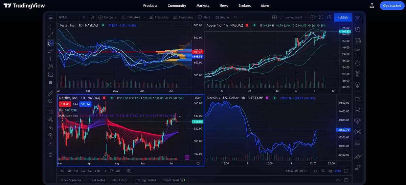Toggle log scale on the chart
406x185 pixels.
(330, 171)
